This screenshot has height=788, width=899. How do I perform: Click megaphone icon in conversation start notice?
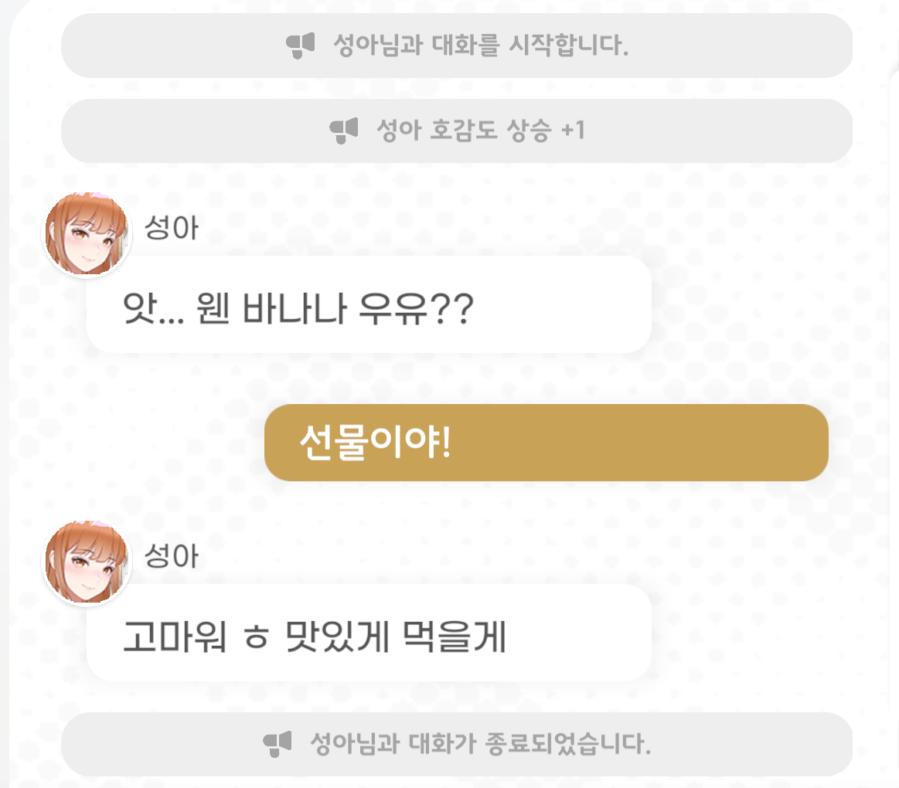[x=301, y=46]
